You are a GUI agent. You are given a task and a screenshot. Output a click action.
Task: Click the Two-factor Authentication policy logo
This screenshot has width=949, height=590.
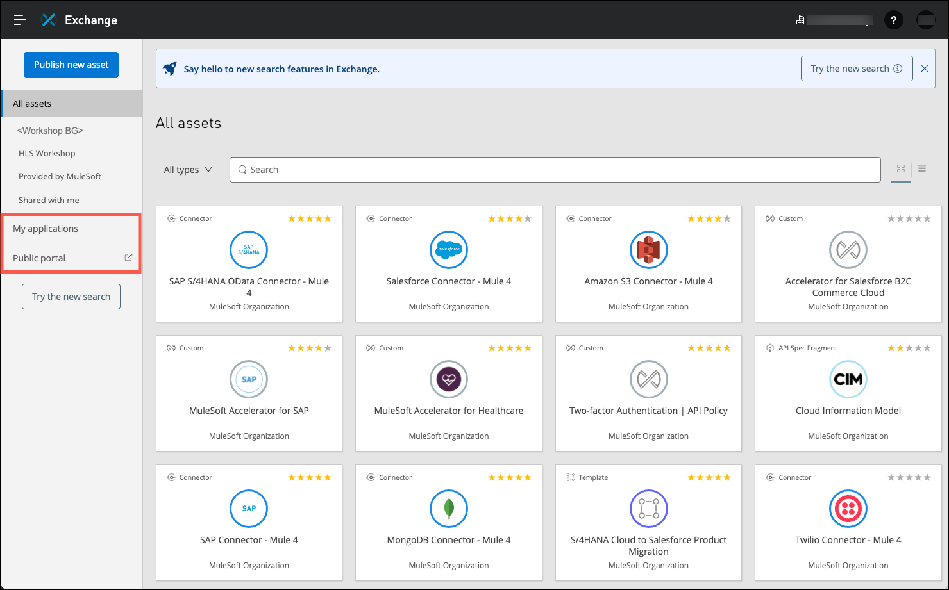click(x=648, y=379)
